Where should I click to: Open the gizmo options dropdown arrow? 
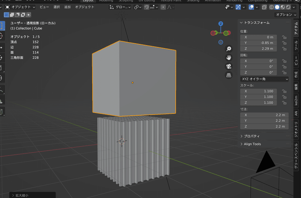(243, 7)
